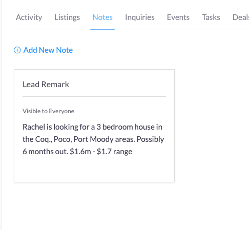Click the plus circle icon beside Add New Note

(x=17, y=50)
